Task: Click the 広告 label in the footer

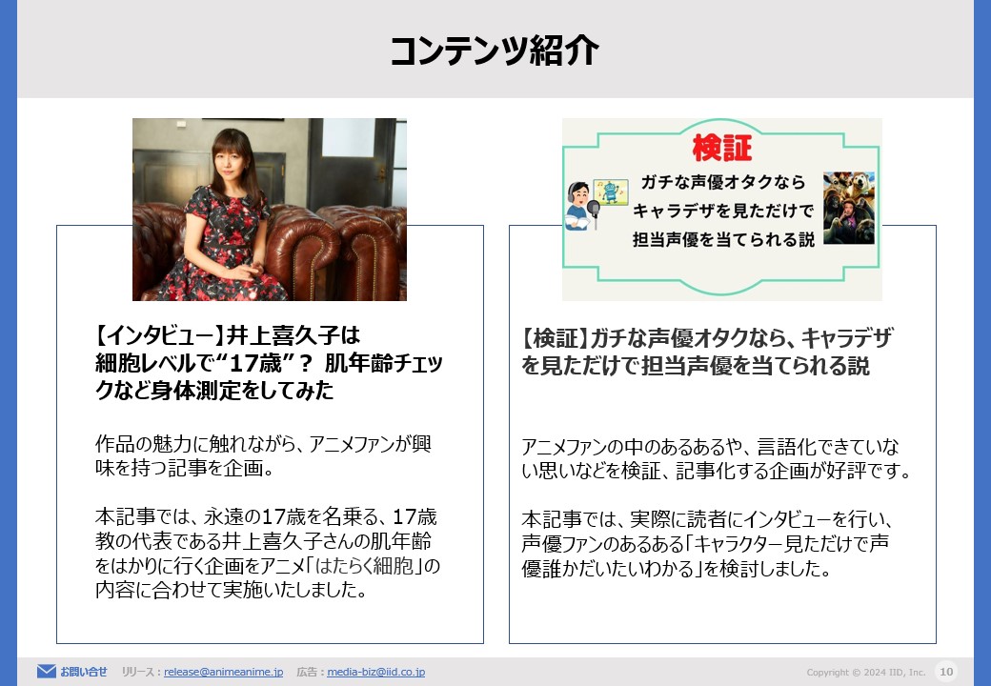Action: (x=305, y=672)
